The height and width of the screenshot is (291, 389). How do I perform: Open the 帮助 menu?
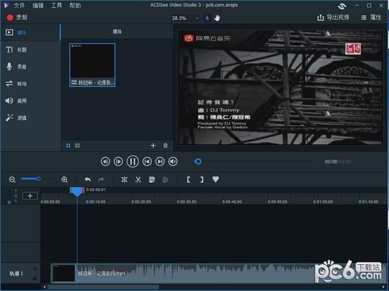(75, 5)
